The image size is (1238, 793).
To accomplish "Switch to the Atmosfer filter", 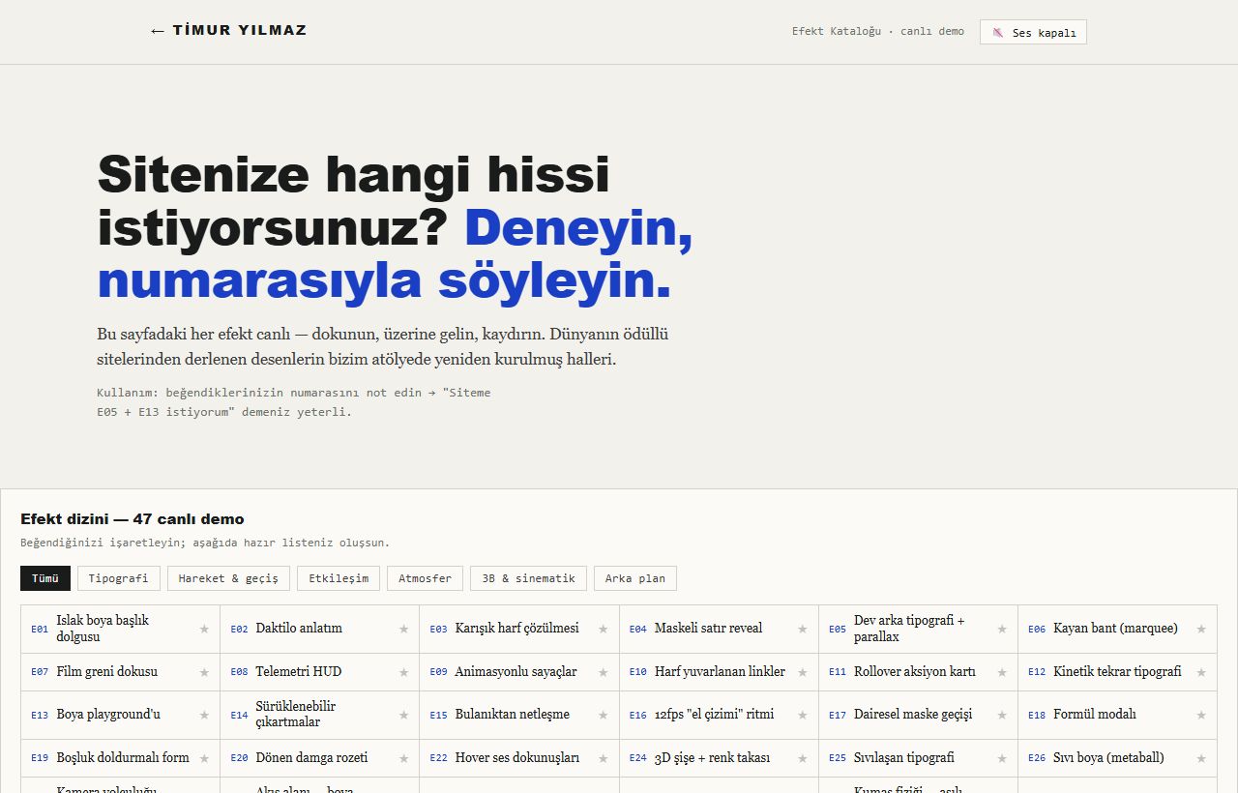I will pos(426,578).
